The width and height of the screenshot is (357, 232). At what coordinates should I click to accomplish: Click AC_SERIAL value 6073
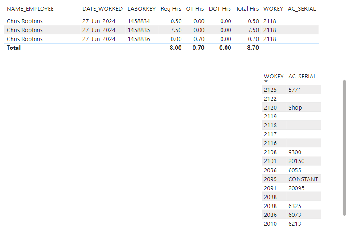[295, 215]
